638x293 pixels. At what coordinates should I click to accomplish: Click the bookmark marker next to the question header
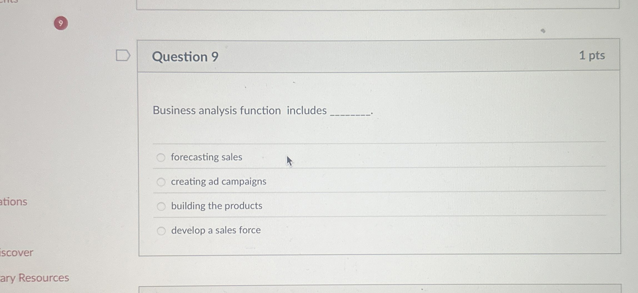[123, 55]
